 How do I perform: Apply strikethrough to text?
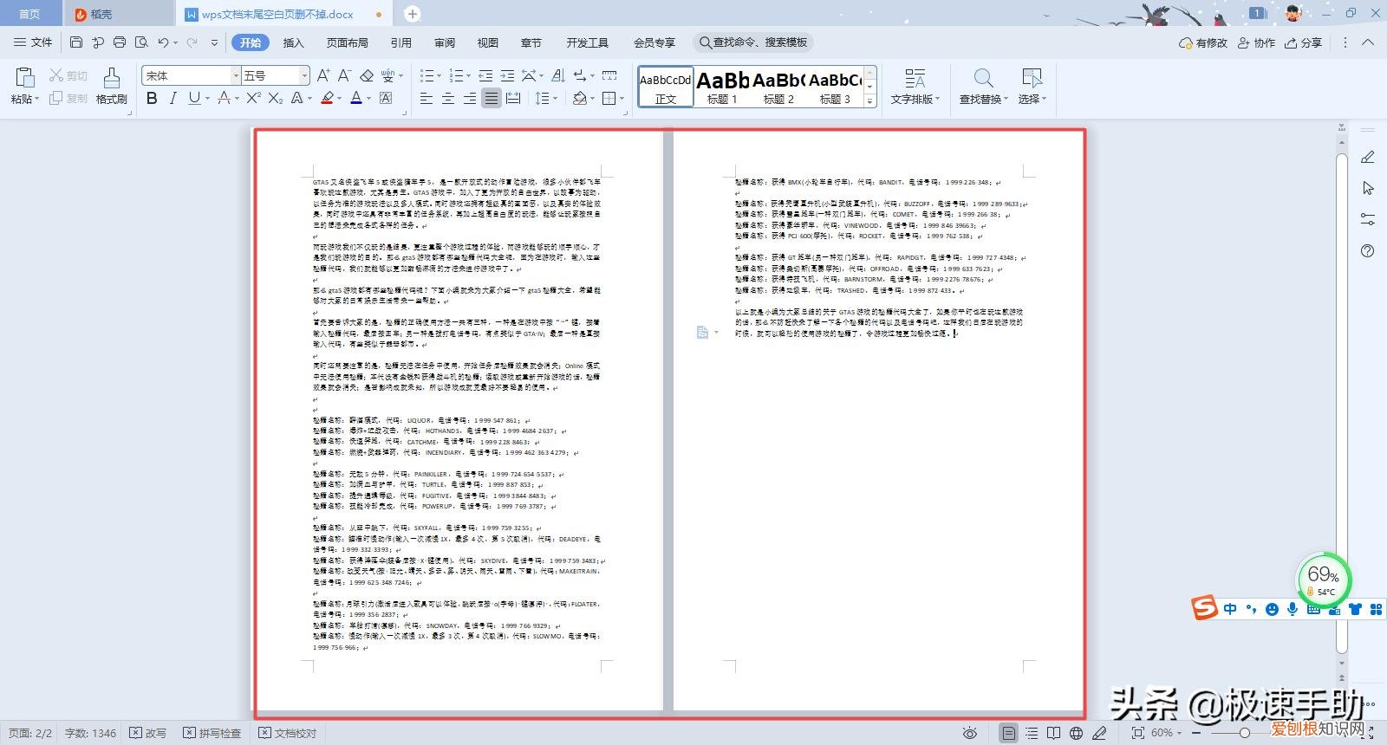[225, 98]
